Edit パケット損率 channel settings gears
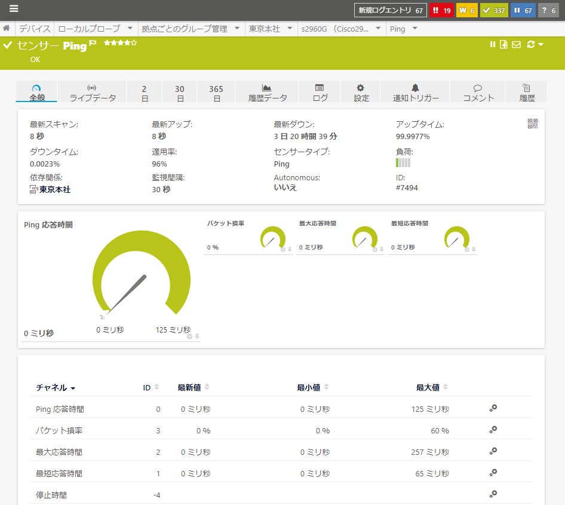565x505 pixels. [493, 429]
